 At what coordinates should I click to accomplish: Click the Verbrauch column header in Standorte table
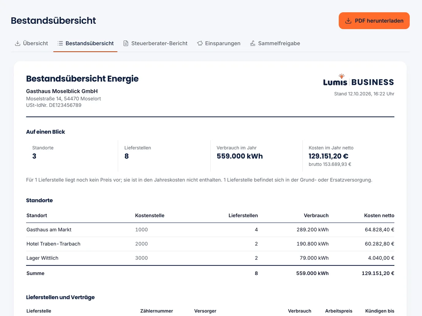(x=316, y=216)
